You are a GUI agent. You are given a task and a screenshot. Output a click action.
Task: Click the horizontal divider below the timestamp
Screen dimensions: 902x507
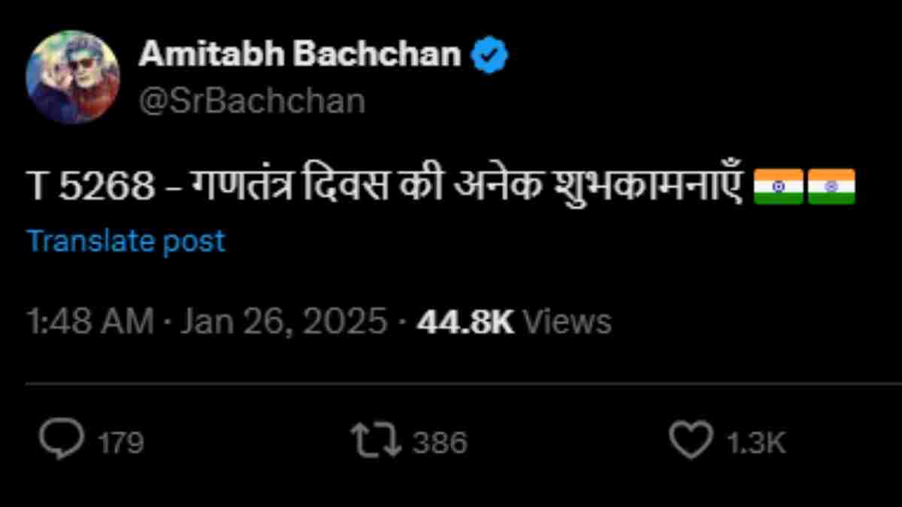tap(451, 383)
